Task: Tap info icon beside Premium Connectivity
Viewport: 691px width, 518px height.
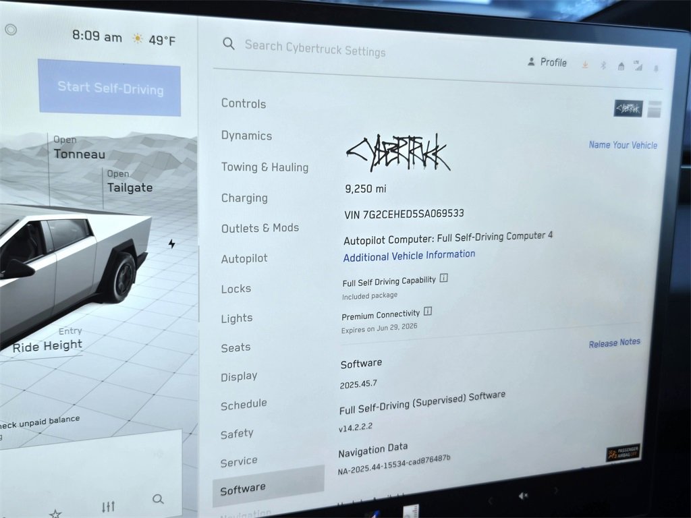Action: 428,312
